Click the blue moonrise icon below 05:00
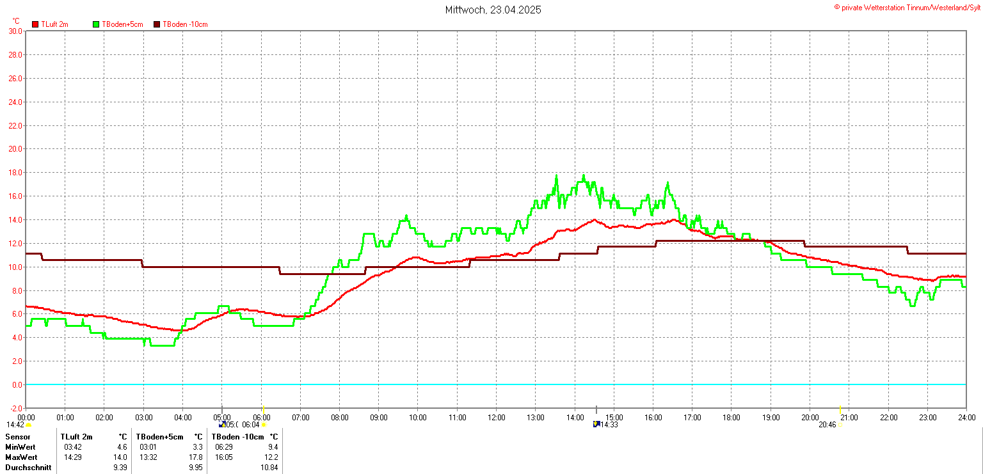983x474 pixels. coord(221,424)
